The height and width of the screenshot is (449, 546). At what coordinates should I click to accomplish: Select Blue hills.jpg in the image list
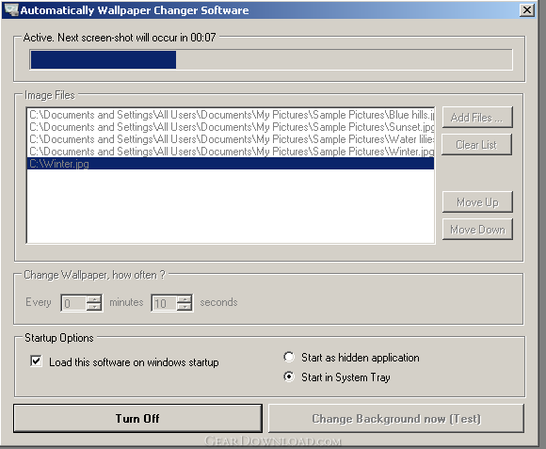pyautogui.click(x=231, y=115)
